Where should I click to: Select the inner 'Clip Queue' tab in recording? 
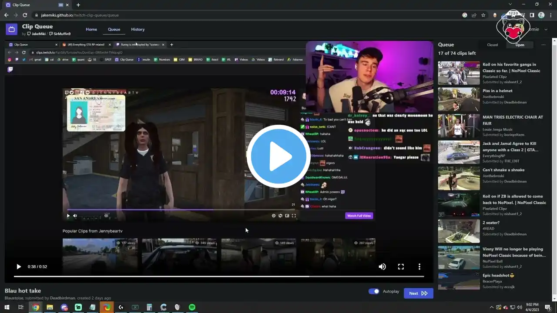[33, 44]
